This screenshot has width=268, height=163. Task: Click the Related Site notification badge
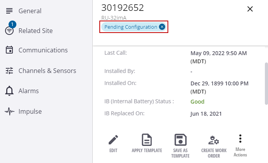point(12,24)
